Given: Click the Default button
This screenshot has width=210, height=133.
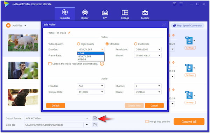Looking at the screenshot, I should (56, 105).
